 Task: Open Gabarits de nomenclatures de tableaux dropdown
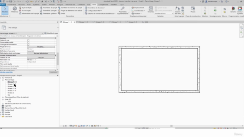pos(100,14)
